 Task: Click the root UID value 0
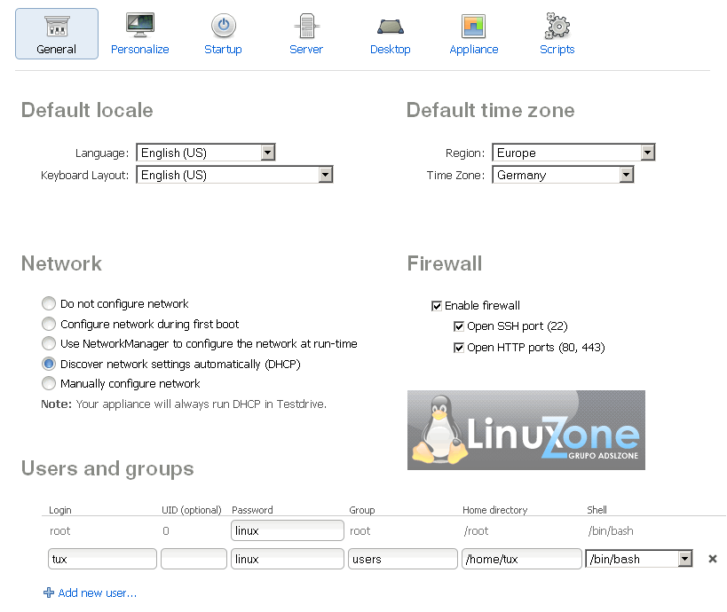166,531
